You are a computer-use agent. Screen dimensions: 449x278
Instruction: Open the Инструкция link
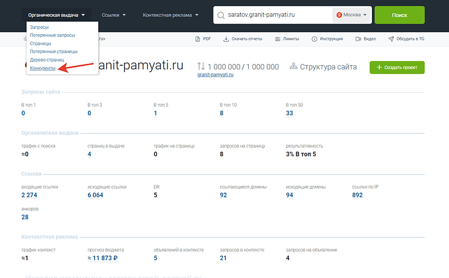pos(327,39)
